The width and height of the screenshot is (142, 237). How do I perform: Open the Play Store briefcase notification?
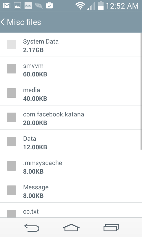click(49, 5)
